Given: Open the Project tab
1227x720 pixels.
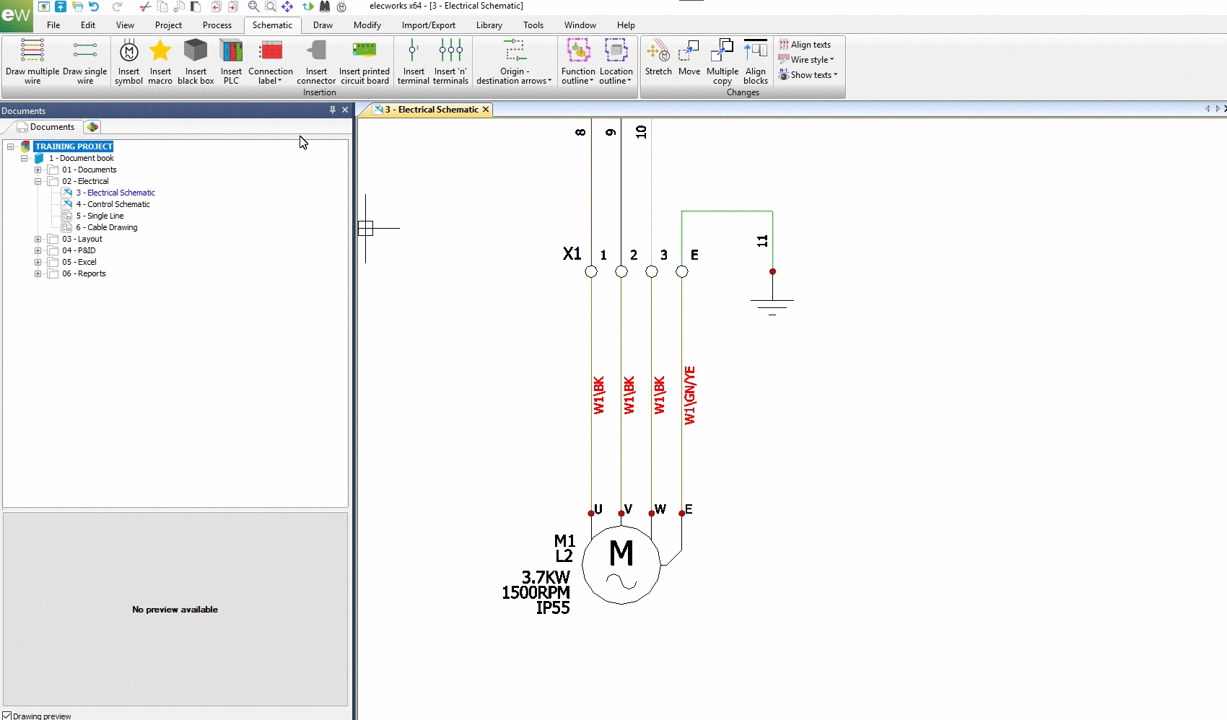Looking at the screenshot, I should click(x=168, y=25).
